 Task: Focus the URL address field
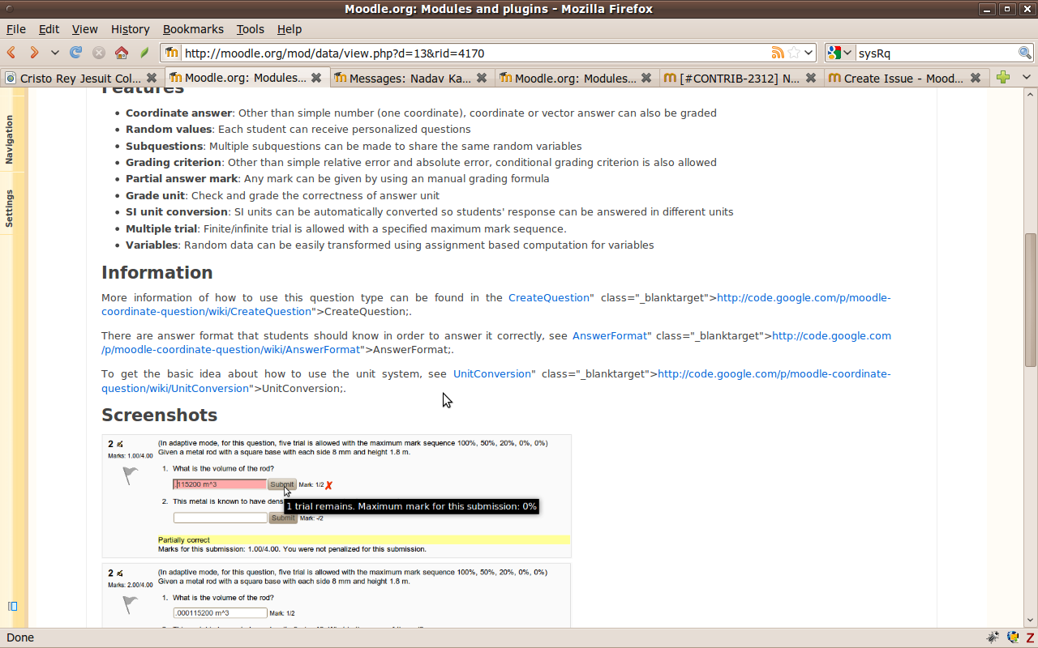[474, 53]
